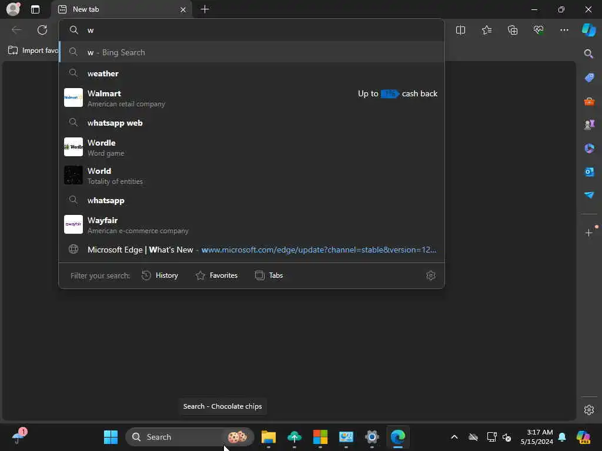This screenshot has height=451, width=602.
Task: Open File Explorer from taskbar
Action: pos(268,437)
